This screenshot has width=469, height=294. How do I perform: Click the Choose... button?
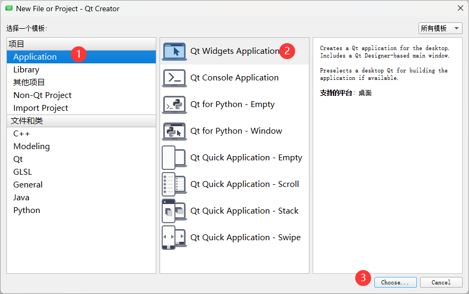[x=396, y=282]
